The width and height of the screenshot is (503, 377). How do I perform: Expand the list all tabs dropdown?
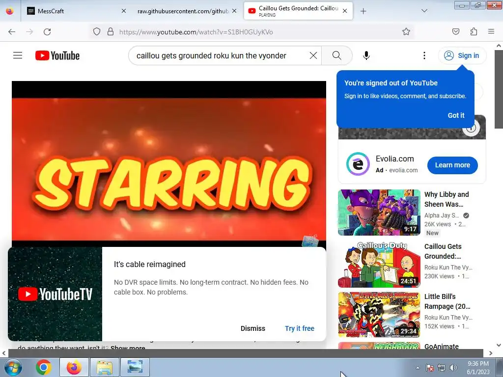[x=424, y=11]
